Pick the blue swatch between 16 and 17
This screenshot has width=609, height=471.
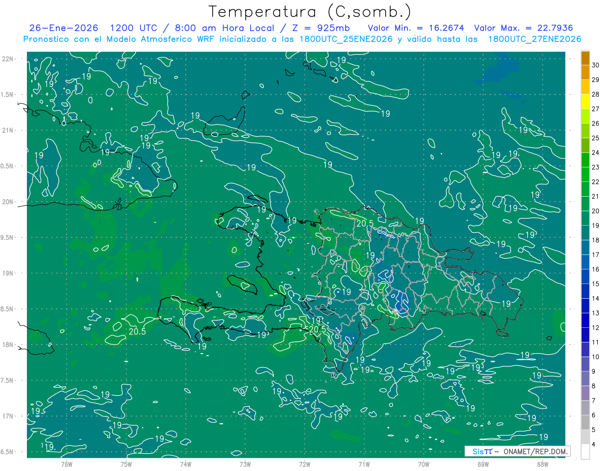tap(585, 262)
